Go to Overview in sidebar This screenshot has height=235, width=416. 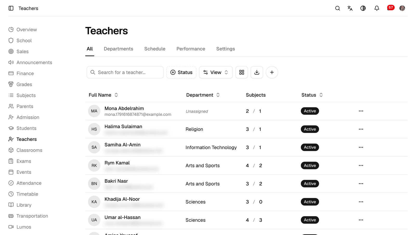(23, 30)
